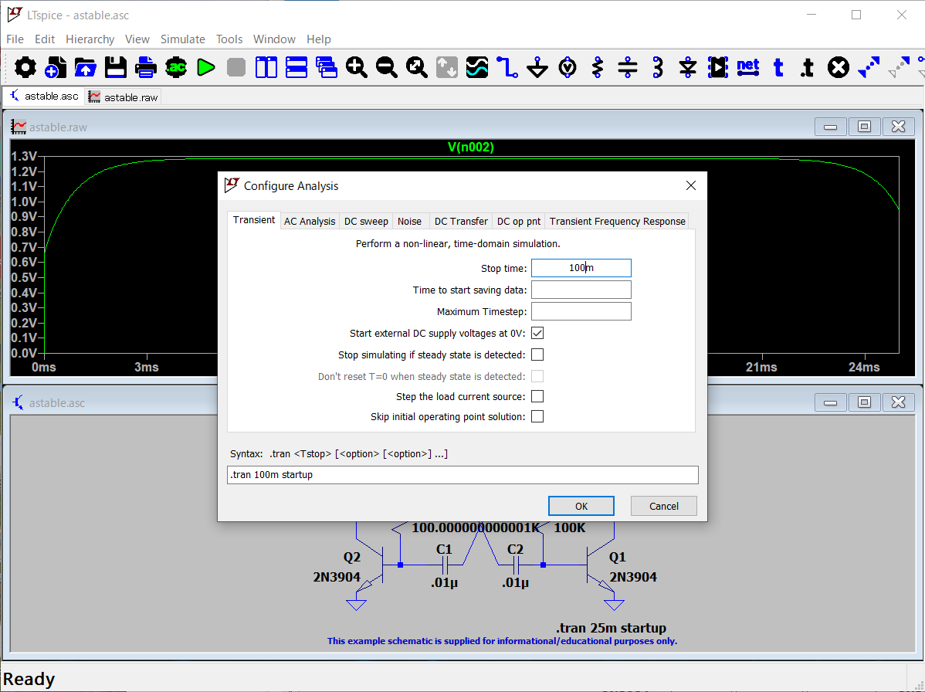This screenshot has width=925, height=692.
Task: Click the Run simulation green arrow icon
Action: pos(205,68)
